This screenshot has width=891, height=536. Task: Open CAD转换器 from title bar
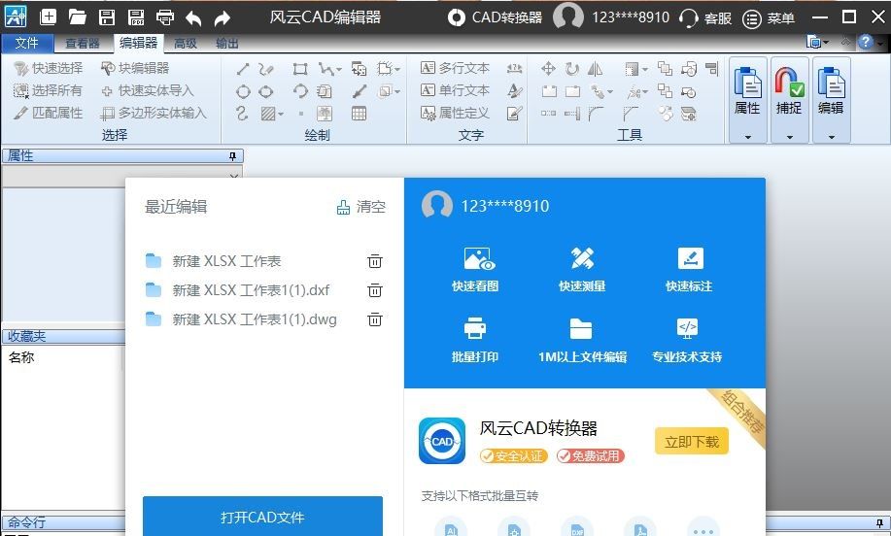495,17
